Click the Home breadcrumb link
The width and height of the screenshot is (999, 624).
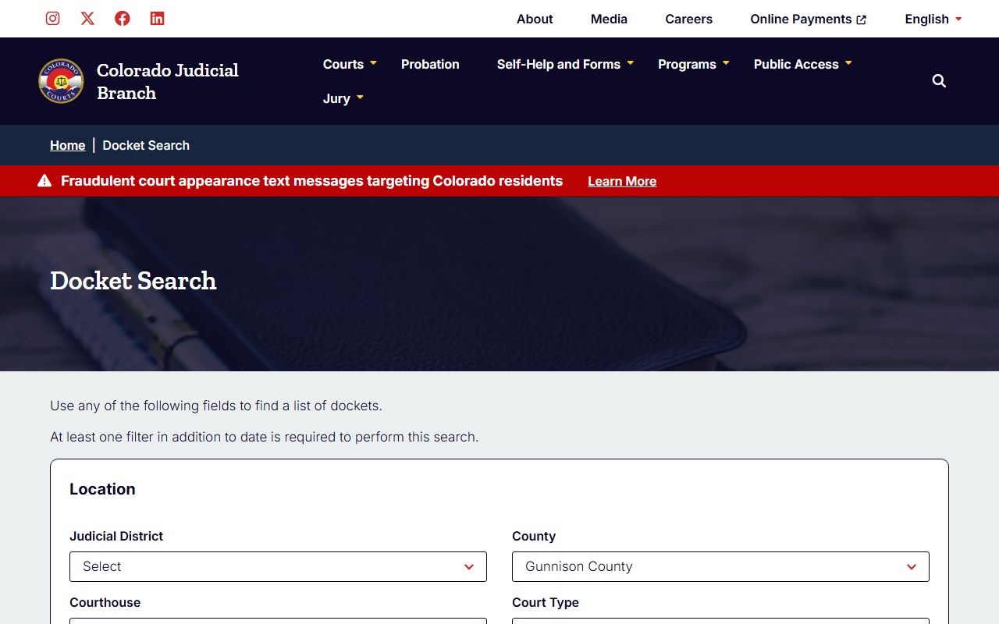(68, 145)
